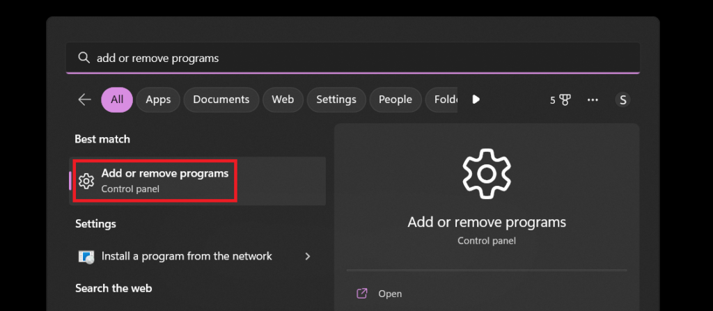Filter results by Documents

coord(221,99)
